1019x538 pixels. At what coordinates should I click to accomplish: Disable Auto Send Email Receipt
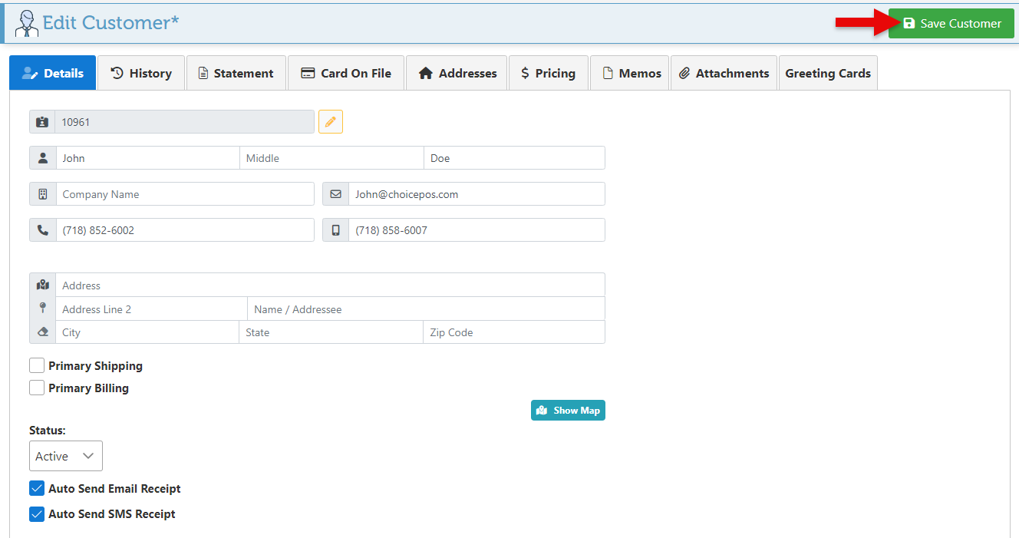(37, 489)
